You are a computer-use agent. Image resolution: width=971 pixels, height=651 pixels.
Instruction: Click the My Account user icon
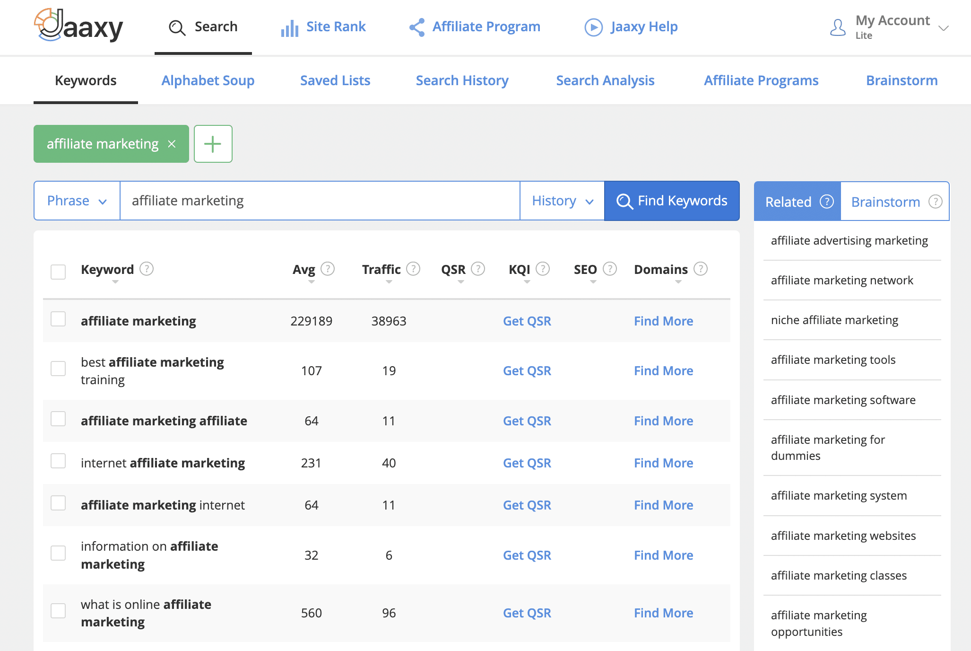pyautogui.click(x=838, y=27)
